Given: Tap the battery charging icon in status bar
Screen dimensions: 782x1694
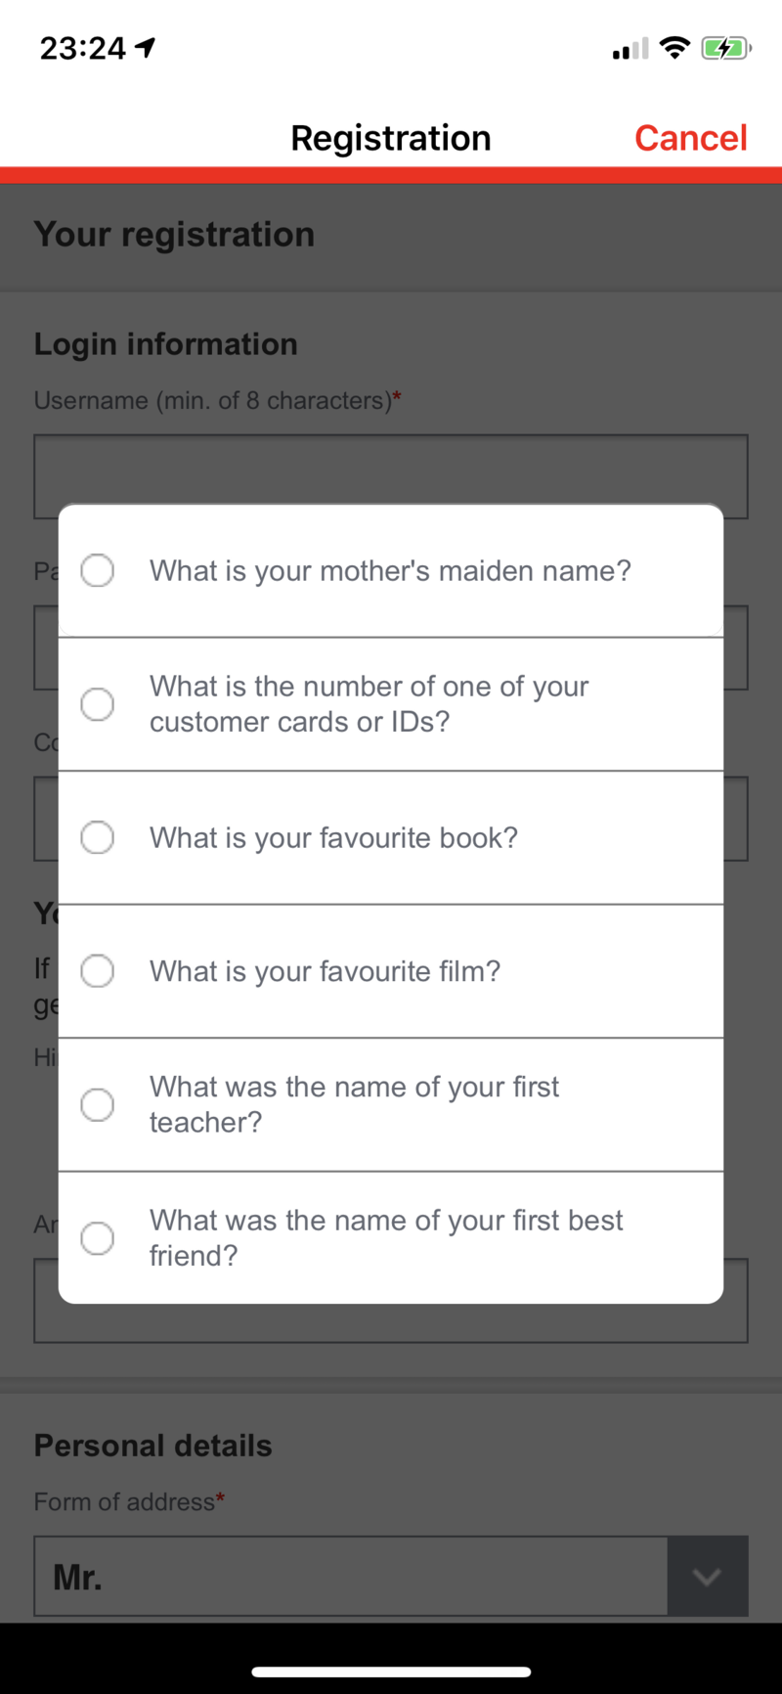Looking at the screenshot, I should pos(725,48).
